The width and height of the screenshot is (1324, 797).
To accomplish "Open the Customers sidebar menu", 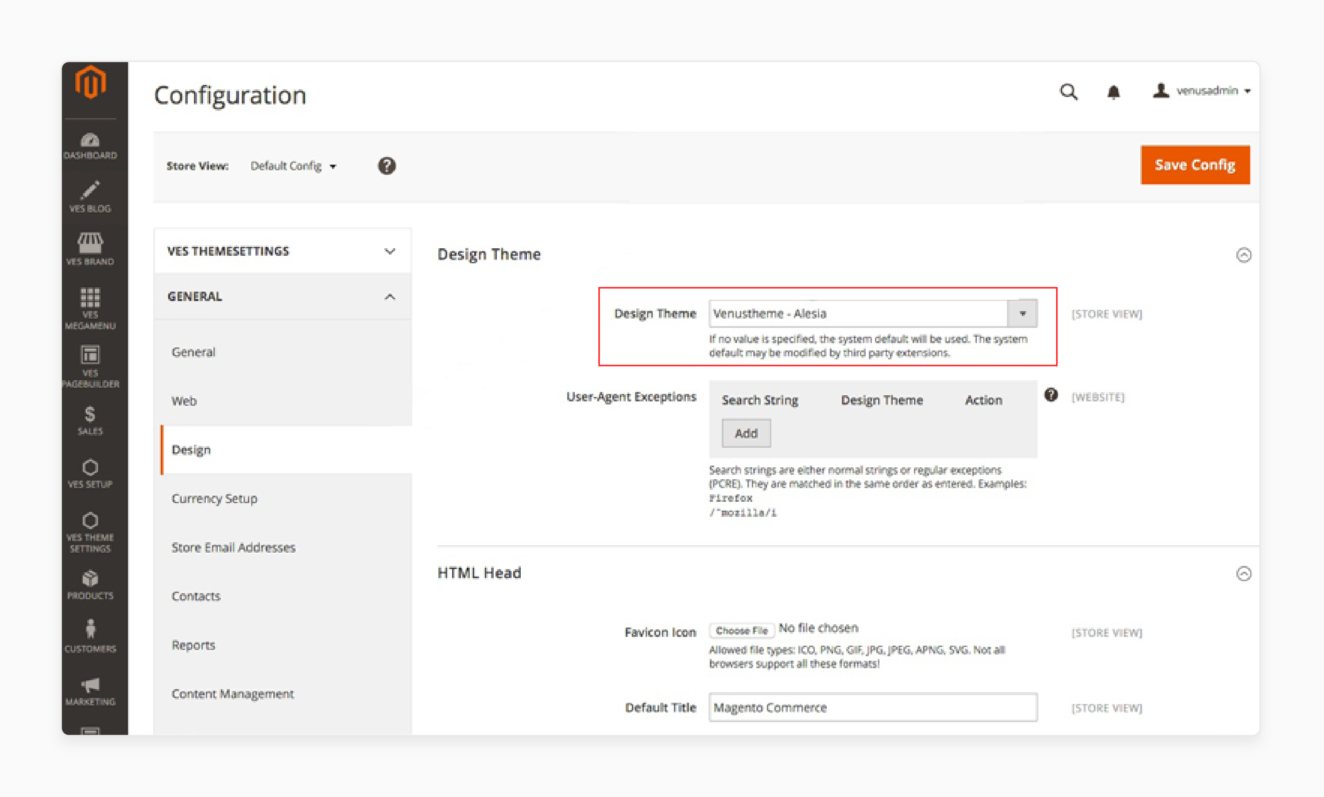I will tap(90, 636).
